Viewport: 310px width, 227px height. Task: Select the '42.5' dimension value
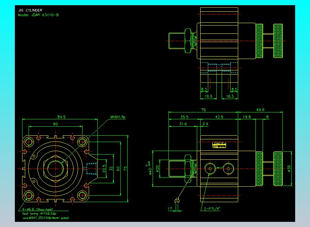pyautogui.click(x=219, y=117)
